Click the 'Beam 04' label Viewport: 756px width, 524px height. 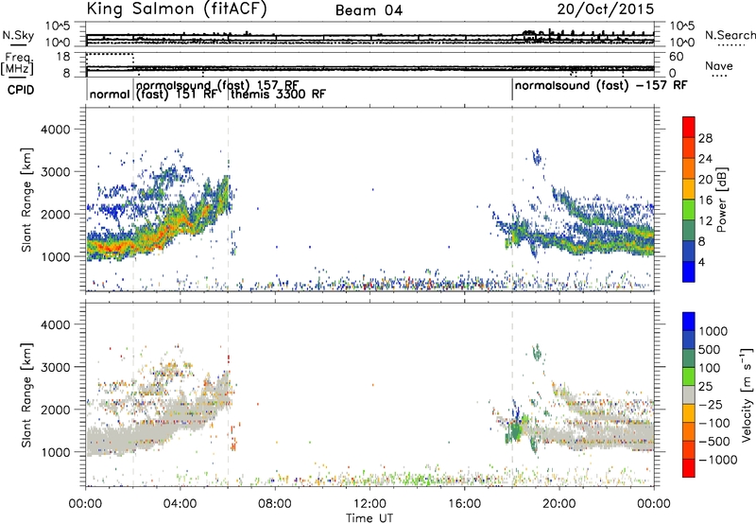pos(369,10)
